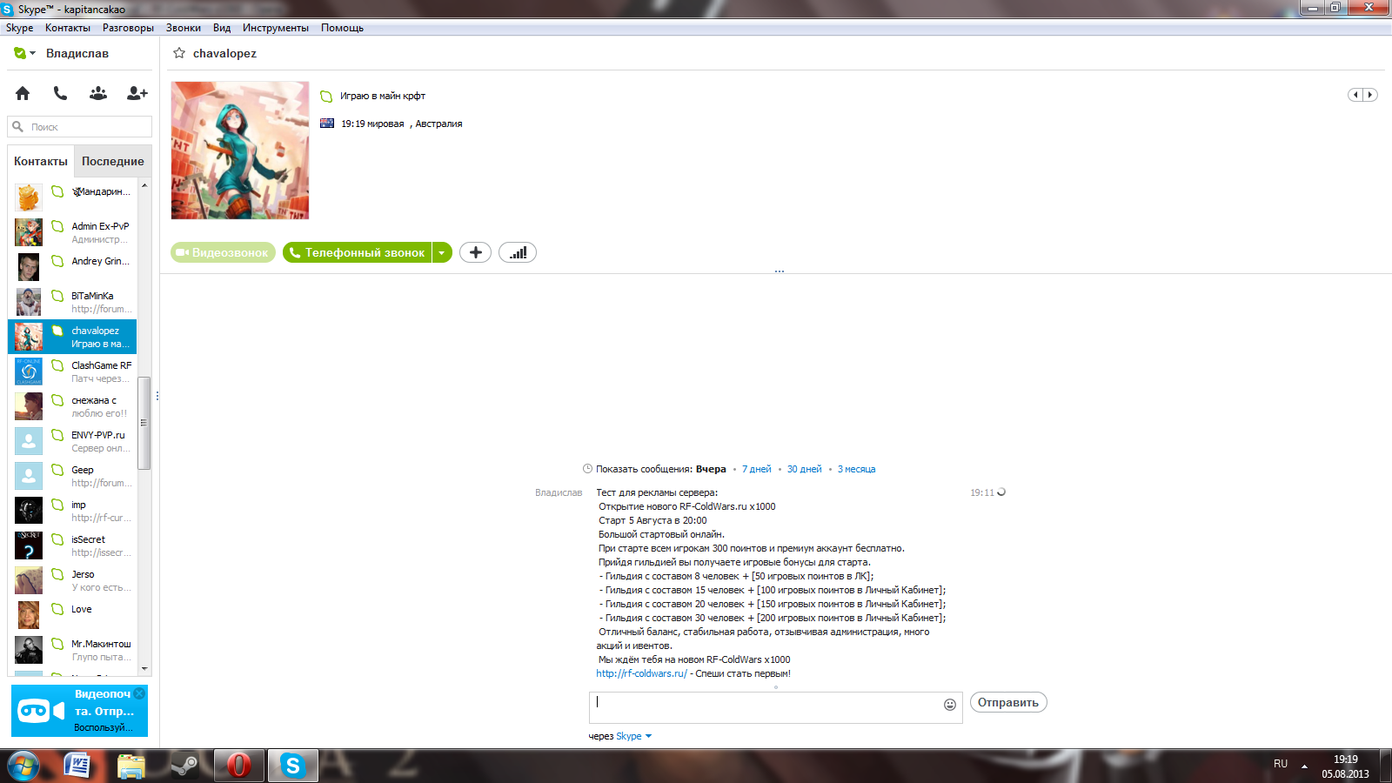Image resolution: width=1392 pixels, height=783 pixels.
Task: Expand the call options dropdown arrow
Action: tap(442, 252)
